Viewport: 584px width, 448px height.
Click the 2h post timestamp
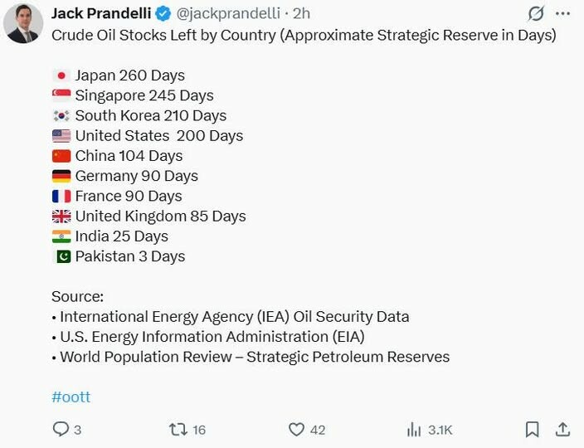(303, 14)
